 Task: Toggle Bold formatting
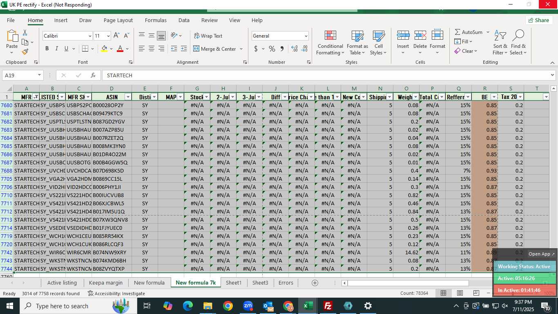coord(47,49)
